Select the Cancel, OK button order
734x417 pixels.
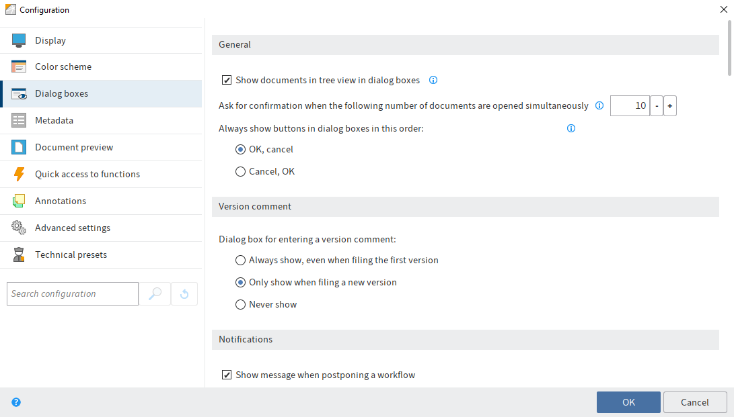coord(240,171)
